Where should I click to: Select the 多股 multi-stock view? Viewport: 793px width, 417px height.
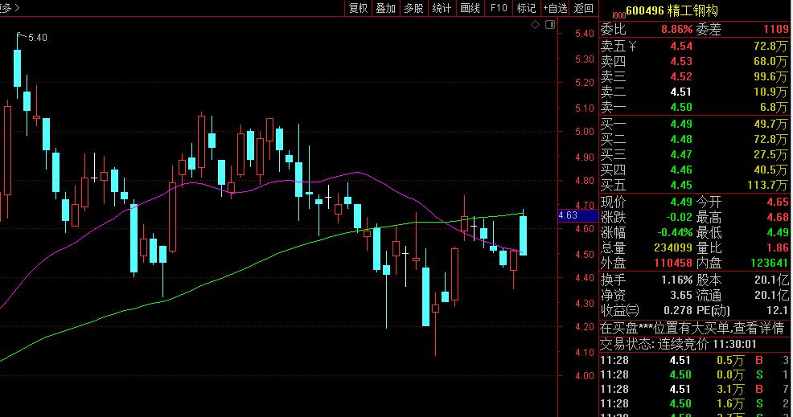coord(413,8)
